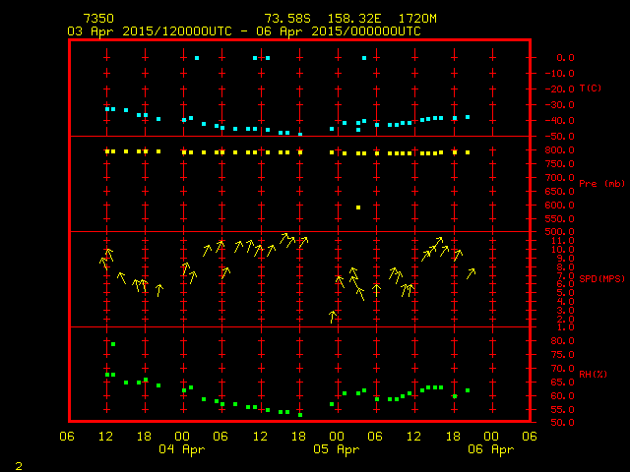630x472 pixels.
Task: Select the rightmost cyan temperature data point
Action: click(x=468, y=117)
